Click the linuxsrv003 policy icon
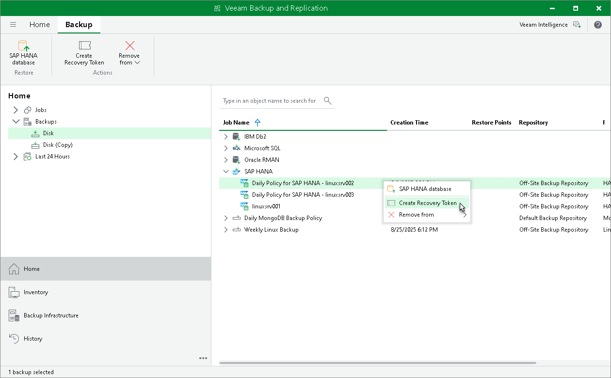 point(244,195)
